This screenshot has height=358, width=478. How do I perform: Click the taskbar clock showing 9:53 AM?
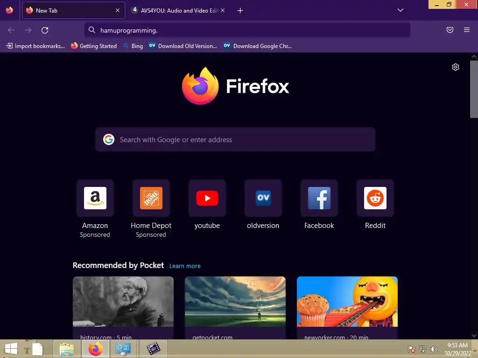[457, 349]
